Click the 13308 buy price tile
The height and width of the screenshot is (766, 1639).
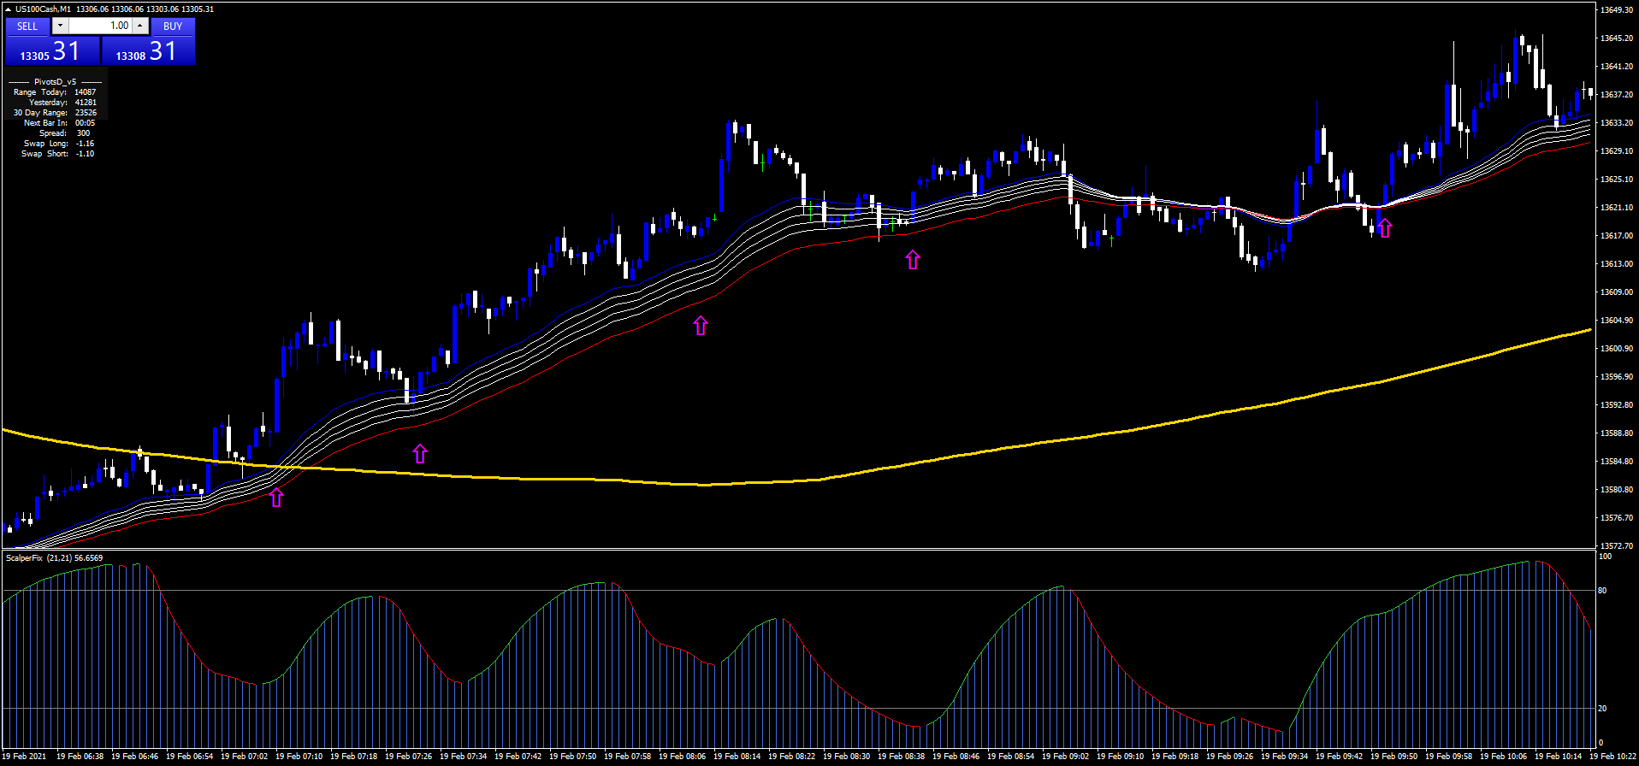click(x=149, y=52)
